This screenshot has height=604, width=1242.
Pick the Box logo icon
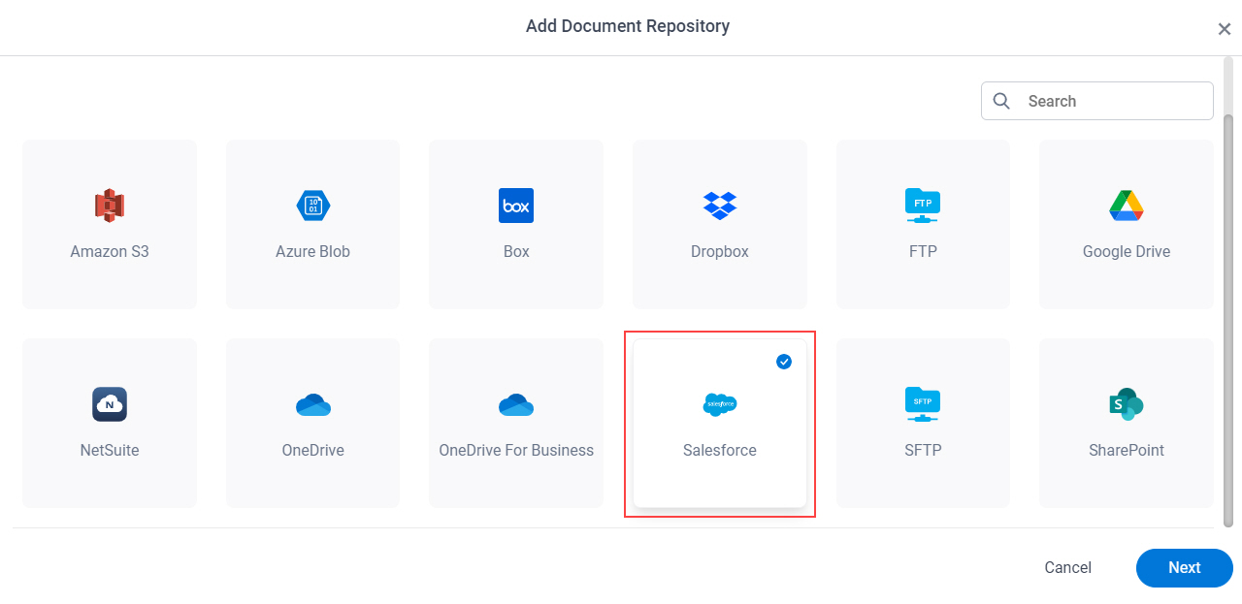(x=516, y=206)
